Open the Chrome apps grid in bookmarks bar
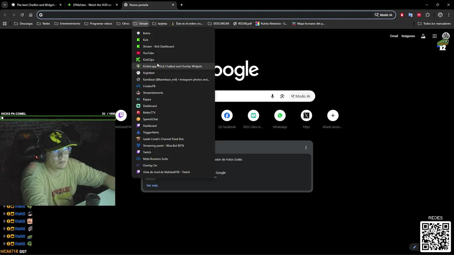The height and width of the screenshot is (255, 454). pyautogui.click(x=5, y=24)
